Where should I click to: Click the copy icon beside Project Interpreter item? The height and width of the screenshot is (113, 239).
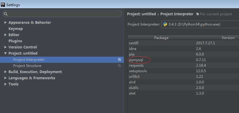pos(119,60)
